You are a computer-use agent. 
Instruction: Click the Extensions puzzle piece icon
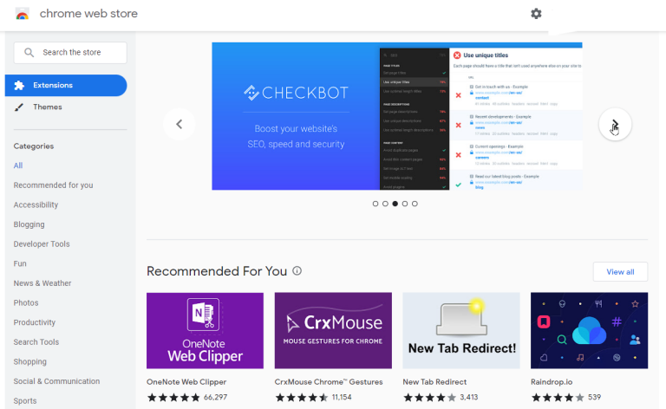click(x=19, y=85)
